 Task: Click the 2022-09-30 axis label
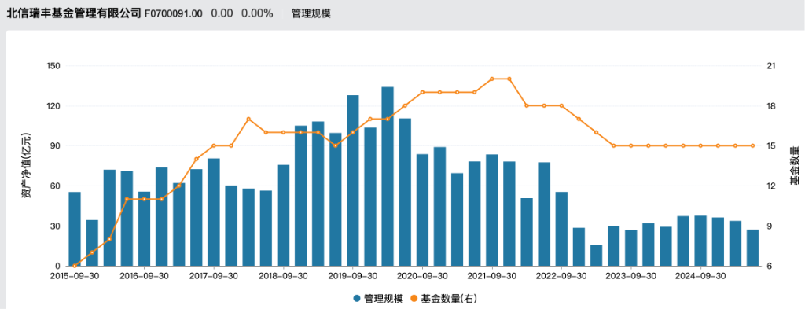pyautogui.click(x=561, y=276)
